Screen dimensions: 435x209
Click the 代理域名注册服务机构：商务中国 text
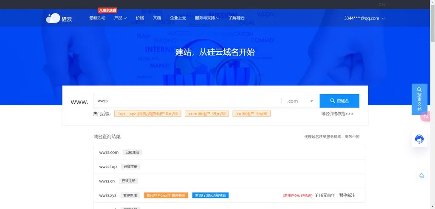pos(332,137)
